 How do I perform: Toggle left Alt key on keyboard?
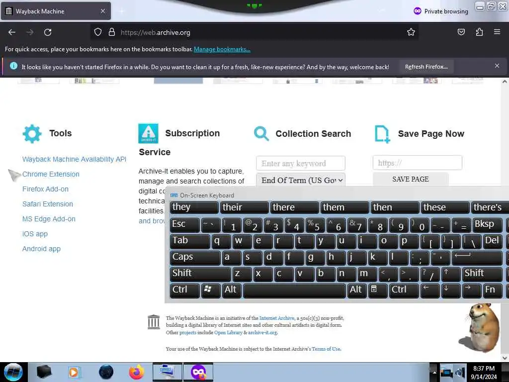(x=231, y=290)
